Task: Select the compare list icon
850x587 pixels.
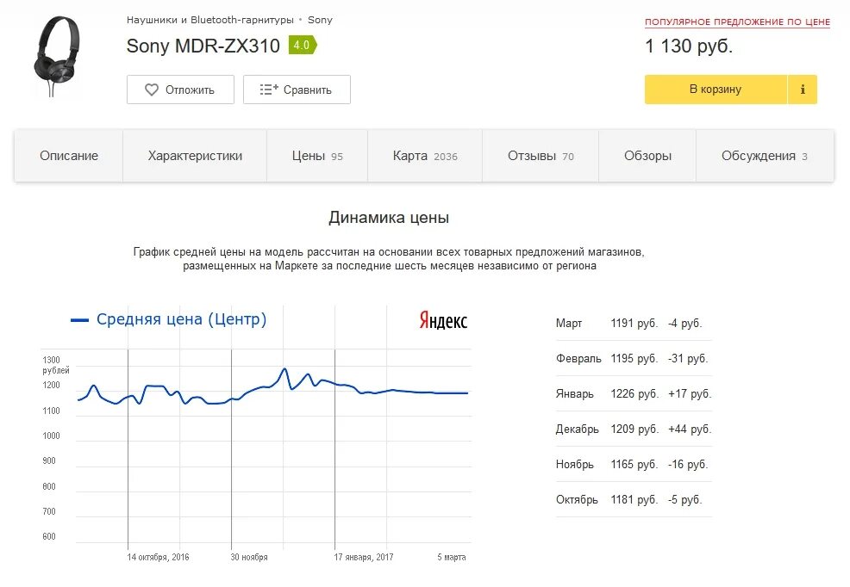Action: [x=266, y=89]
